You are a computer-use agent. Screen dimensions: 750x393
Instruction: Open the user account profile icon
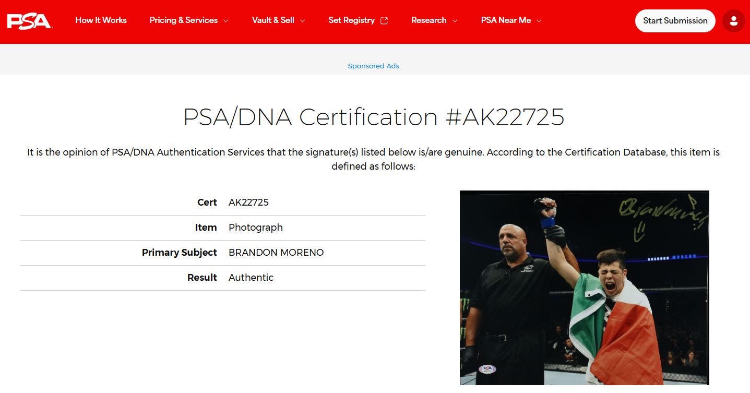733,21
